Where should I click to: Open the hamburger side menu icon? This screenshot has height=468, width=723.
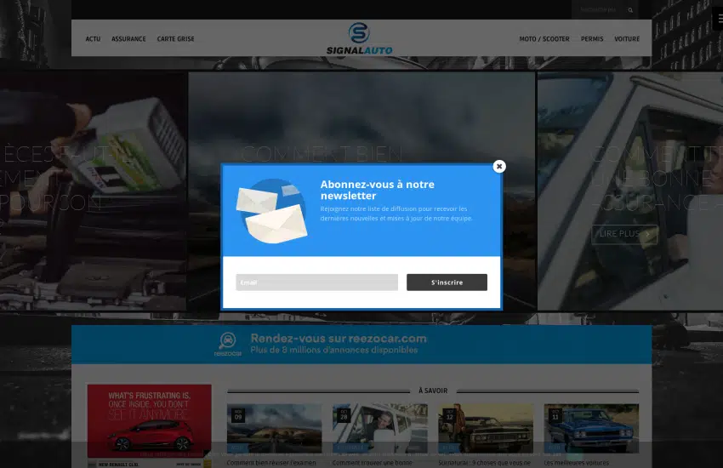(x=720, y=19)
